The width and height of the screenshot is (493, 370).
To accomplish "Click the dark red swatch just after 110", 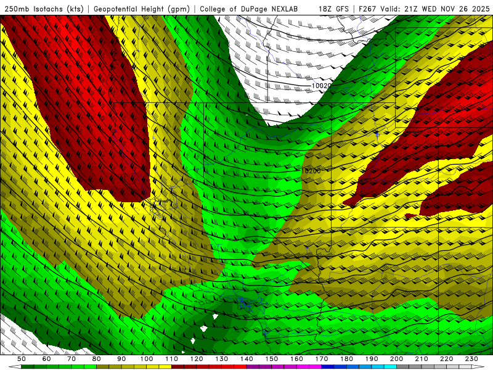I will pyautogui.click(x=177, y=367).
